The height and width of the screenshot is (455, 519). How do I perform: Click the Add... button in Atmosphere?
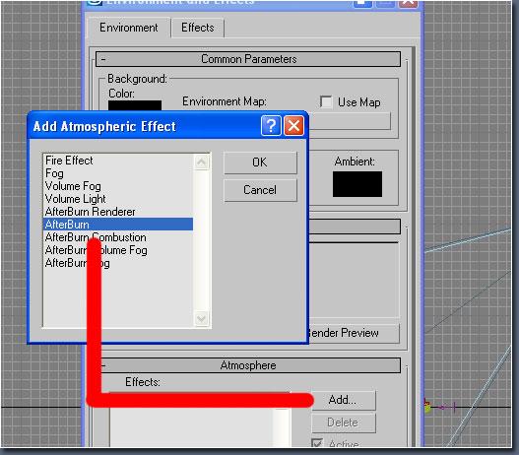(344, 400)
